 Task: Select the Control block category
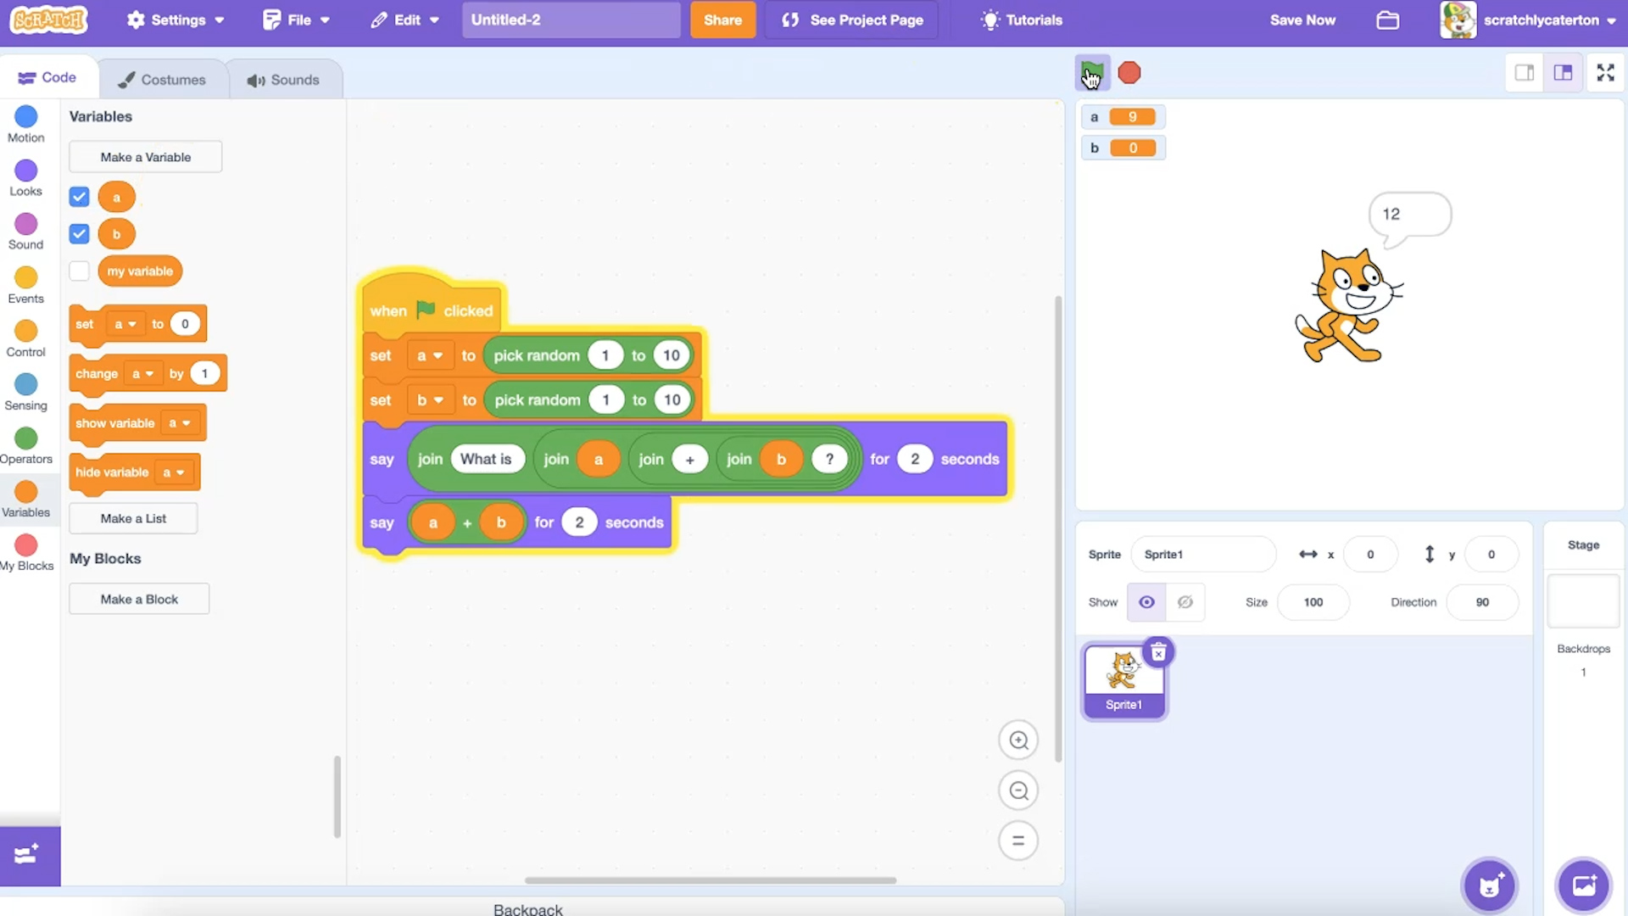coord(26,338)
